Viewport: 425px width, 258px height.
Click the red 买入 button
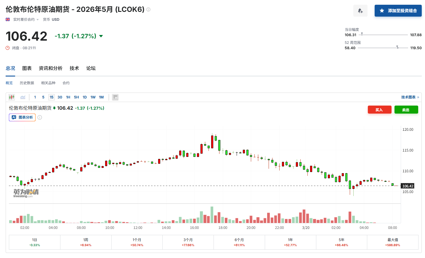click(x=379, y=110)
